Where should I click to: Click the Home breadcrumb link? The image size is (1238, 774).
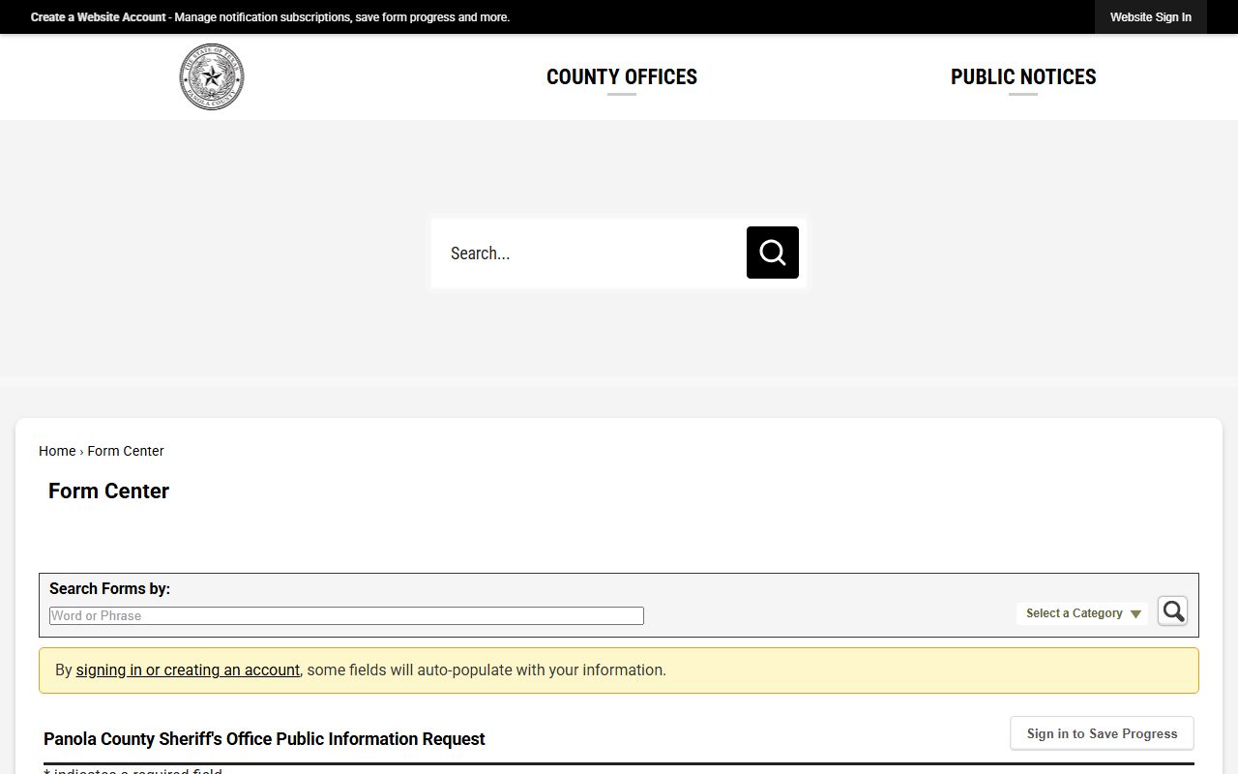click(57, 451)
